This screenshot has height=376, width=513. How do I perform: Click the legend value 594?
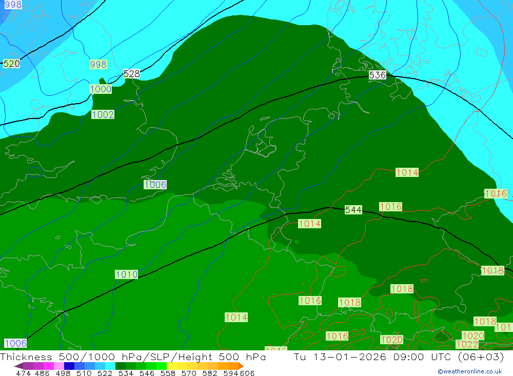[x=231, y=373]
